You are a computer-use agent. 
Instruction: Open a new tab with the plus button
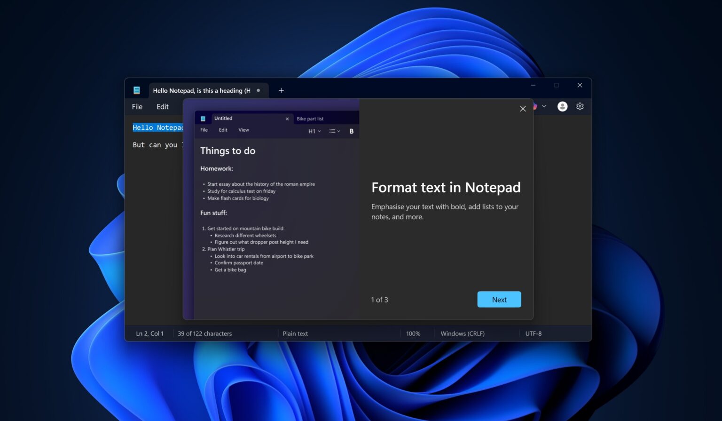(281, 90)
